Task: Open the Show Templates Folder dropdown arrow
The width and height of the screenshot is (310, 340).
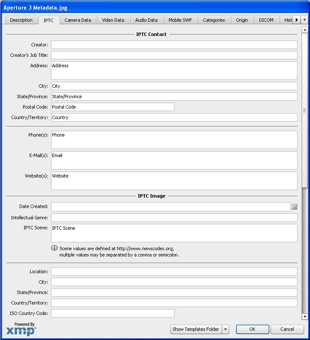Action: [225, 329]
